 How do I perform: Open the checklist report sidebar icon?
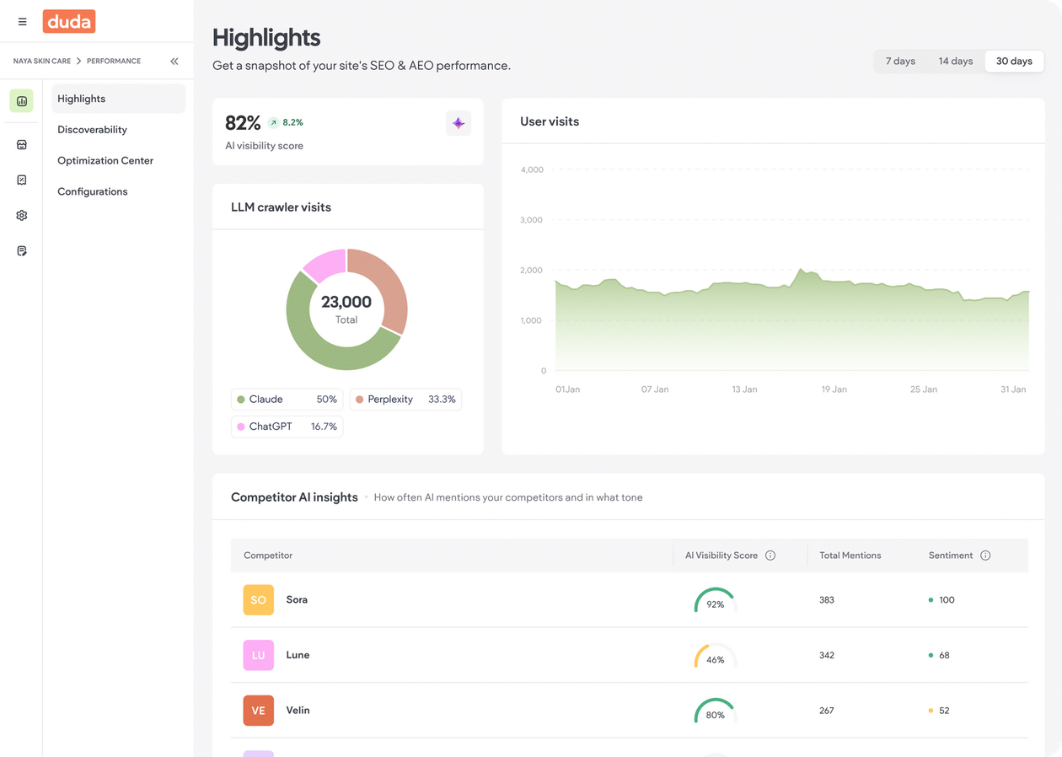tap(22, 180)
